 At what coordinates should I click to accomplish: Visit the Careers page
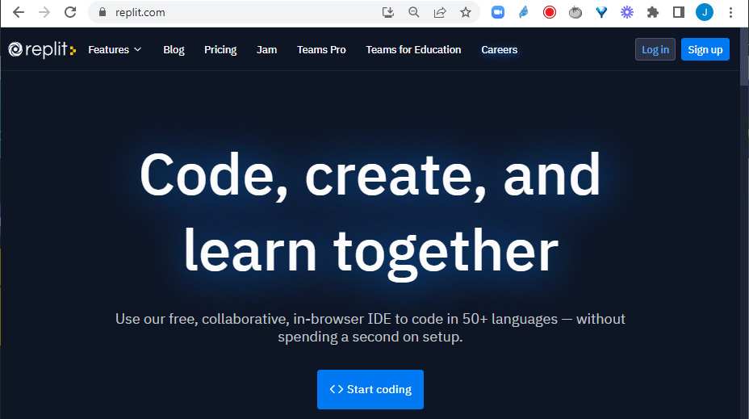click(499, 50)
